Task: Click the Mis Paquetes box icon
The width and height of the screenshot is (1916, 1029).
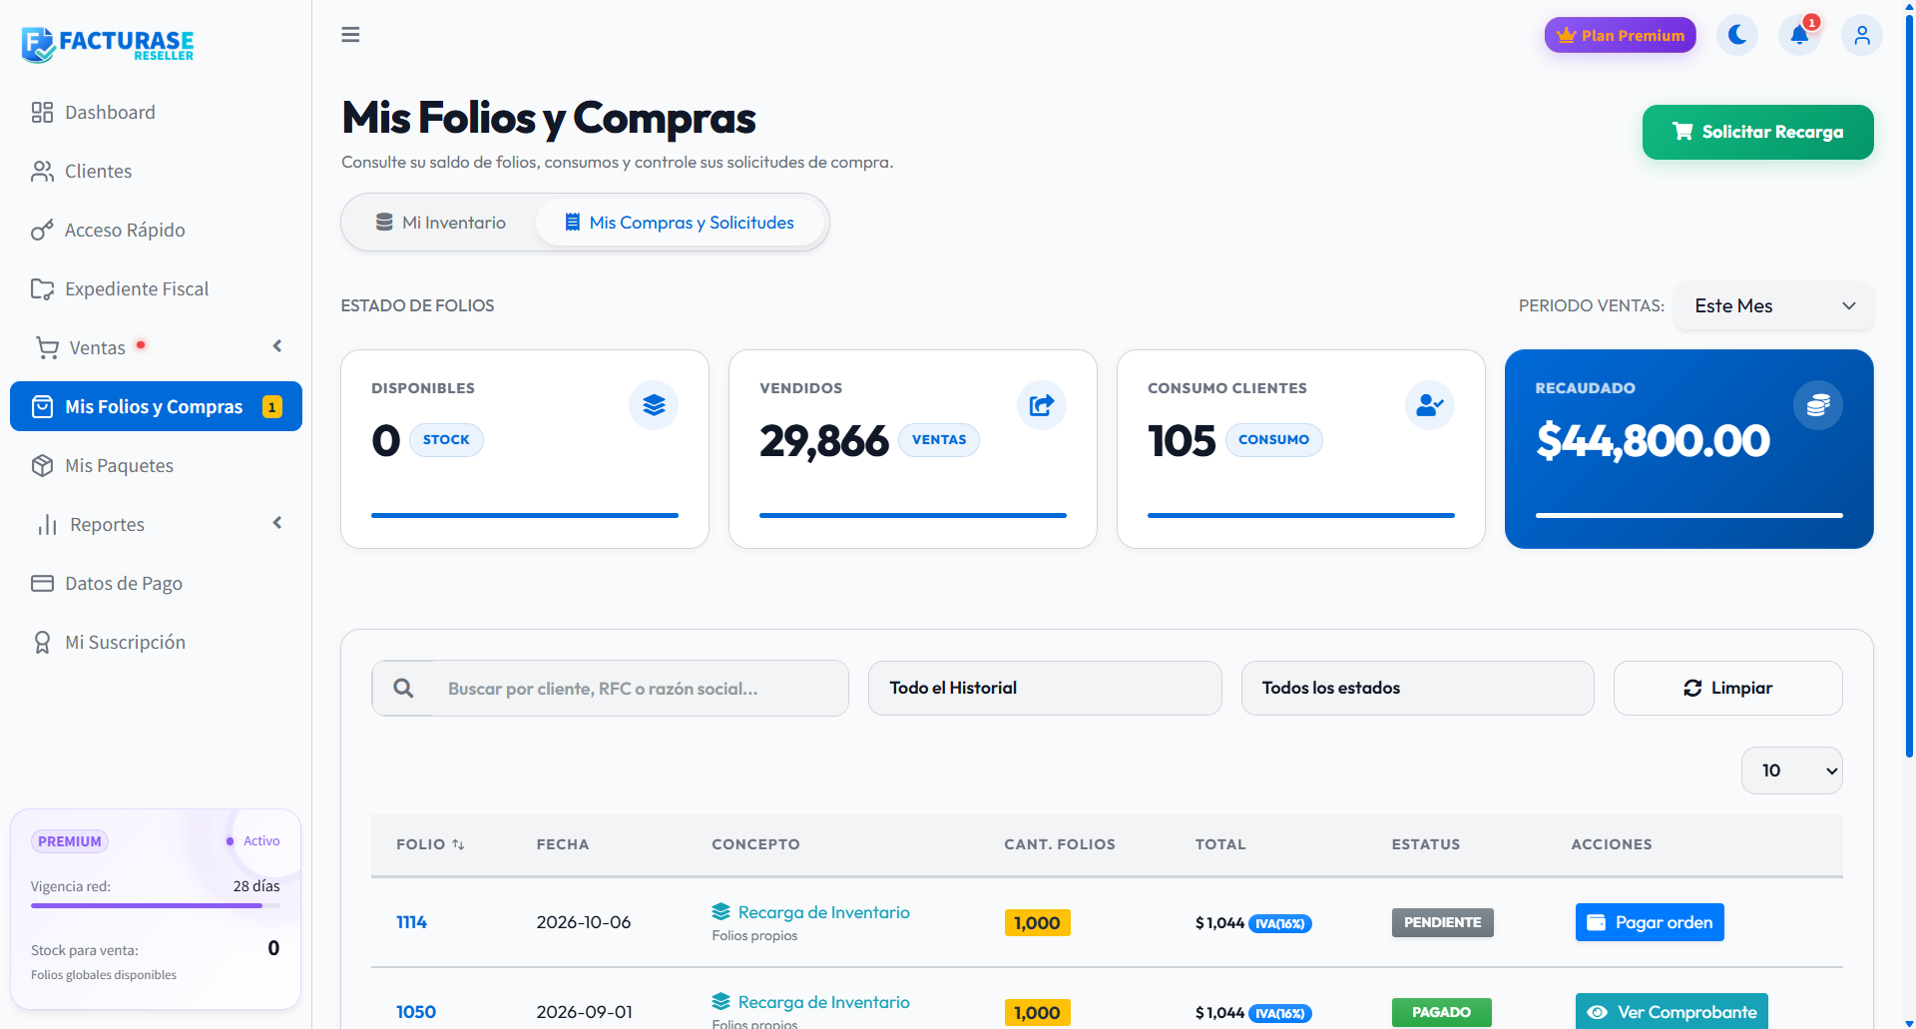Action: click(x=42, y=465)
